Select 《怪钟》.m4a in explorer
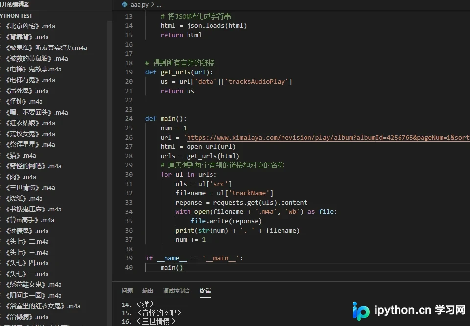470x326 pixels. [x=23, y=102]
